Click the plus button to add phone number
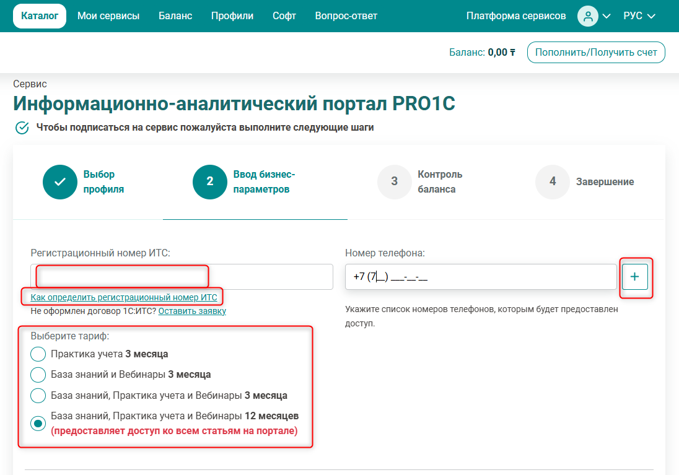 (x=634, y=277)
